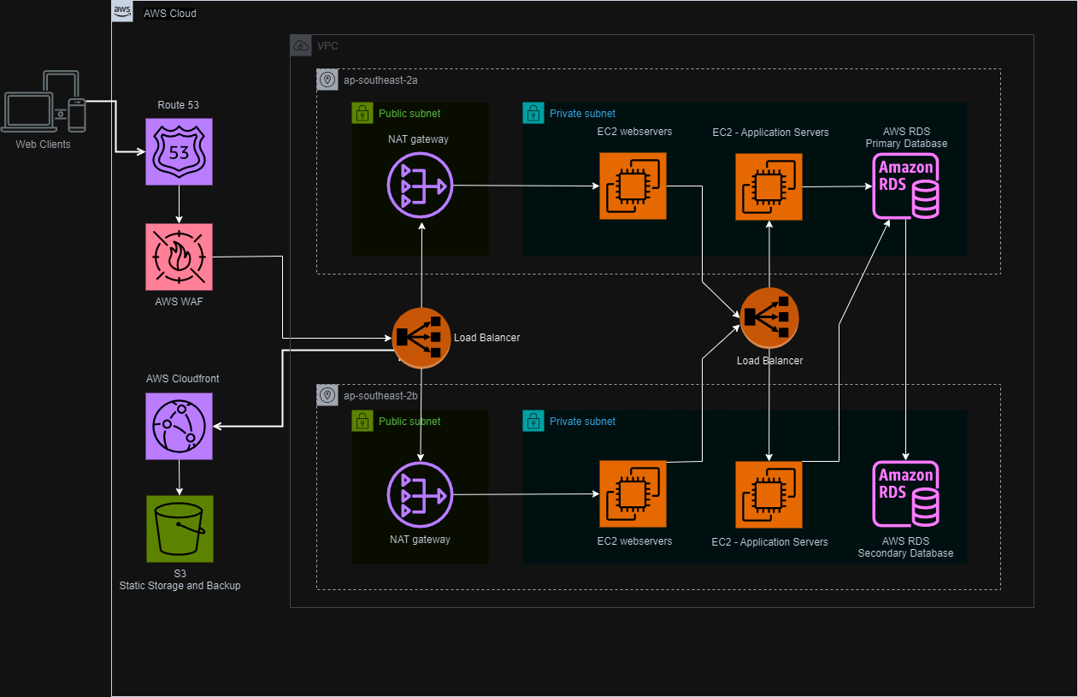Viewport: 1078px width, 697px height.
Task: Click the teal lock icon on Private subnet
Action: click(x=533, y=112)
